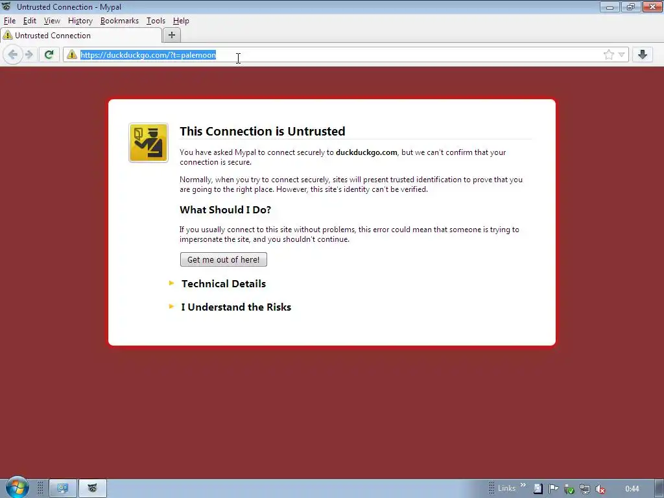
Task: Bookmark this page with the star icon
Action: pyautogui.click(x=608, y=54)
